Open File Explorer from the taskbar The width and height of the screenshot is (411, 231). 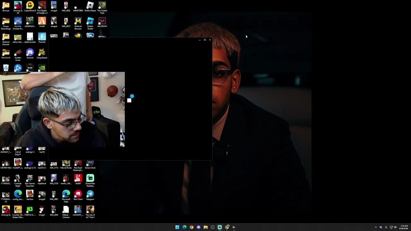pos(205,227)
